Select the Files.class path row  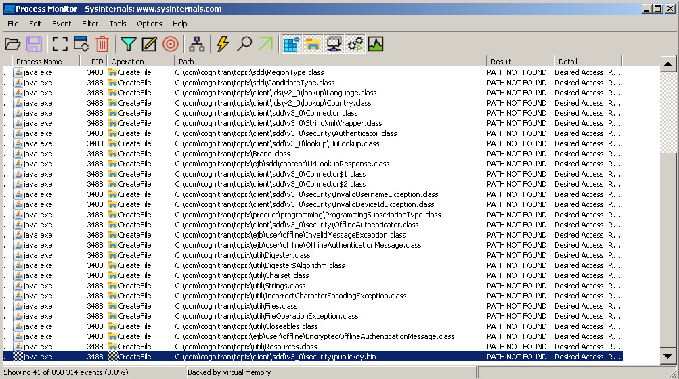click(x=312, y=306)
